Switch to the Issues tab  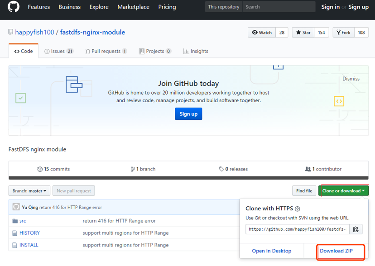(x=59, y=51)
